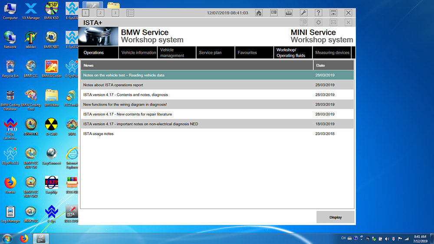Open the operations list icon beside button 3
Screen dimensions: 434x244
130,13
